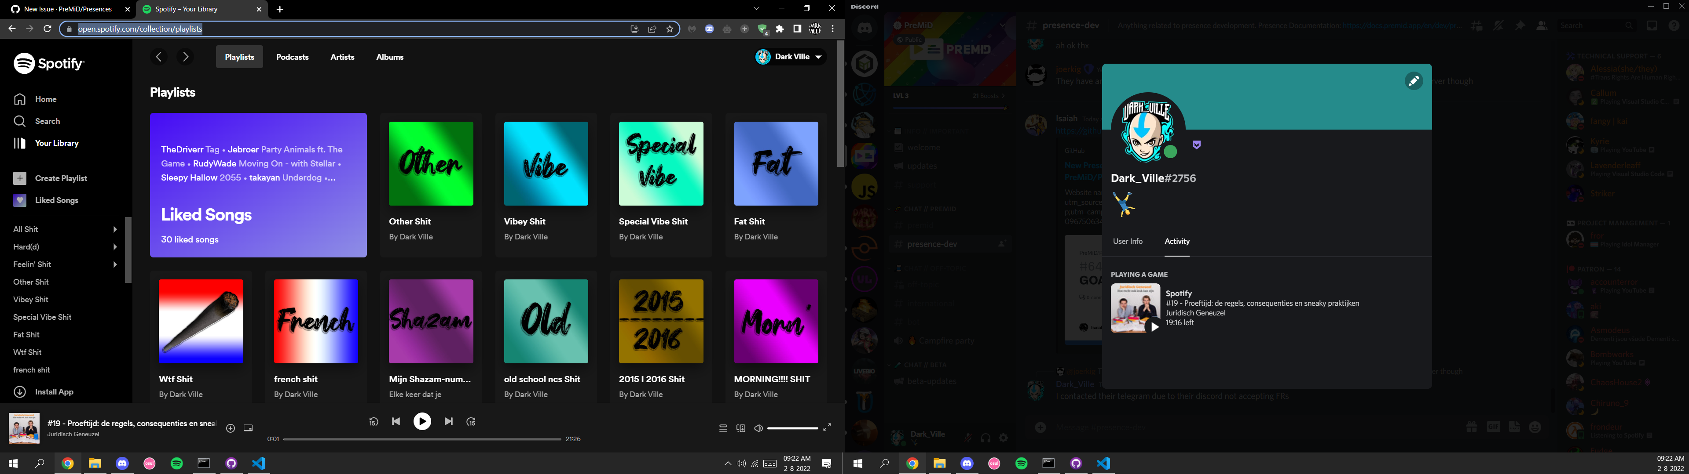The height and width of the screenshot is (474, 1689).
Task: Click the episode title link in player bar
Action: coord(131,423)
